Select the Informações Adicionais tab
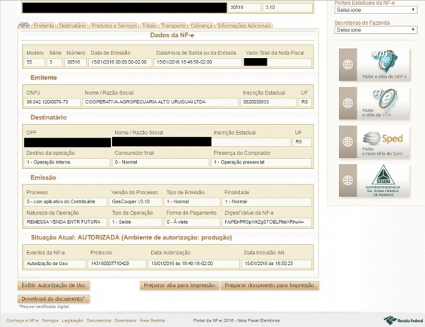The width and height of the screenshot is (425, 327). tap(244, 25)
